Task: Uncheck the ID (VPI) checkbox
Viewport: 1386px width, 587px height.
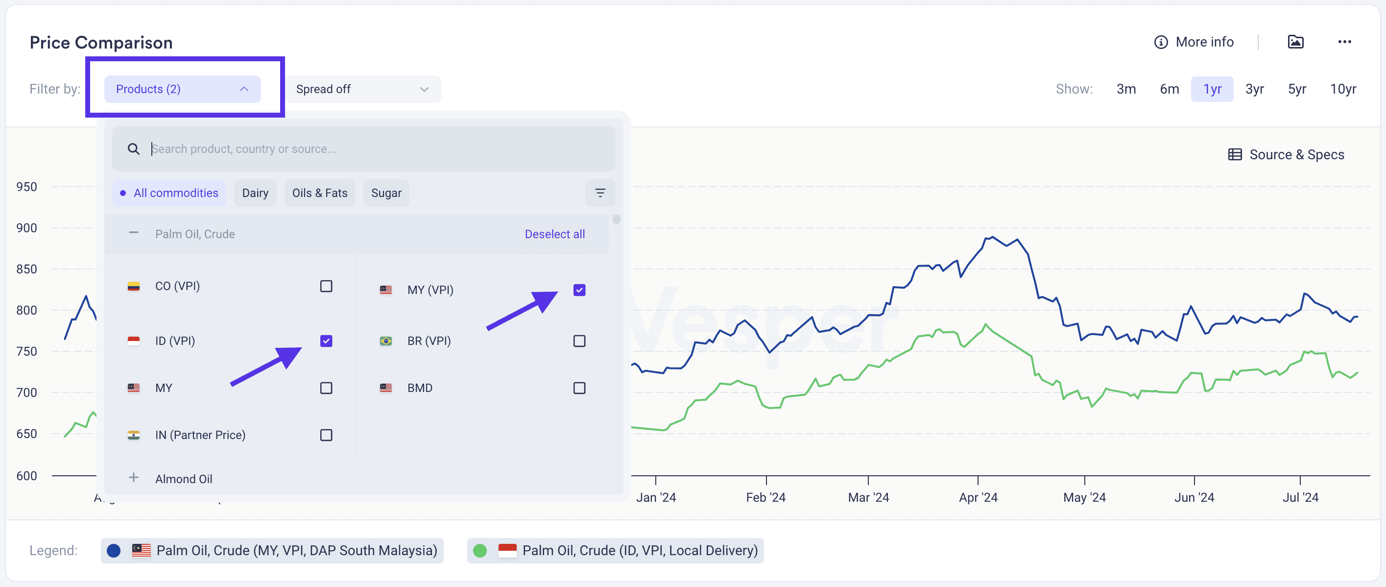Action: pos(326,341)
